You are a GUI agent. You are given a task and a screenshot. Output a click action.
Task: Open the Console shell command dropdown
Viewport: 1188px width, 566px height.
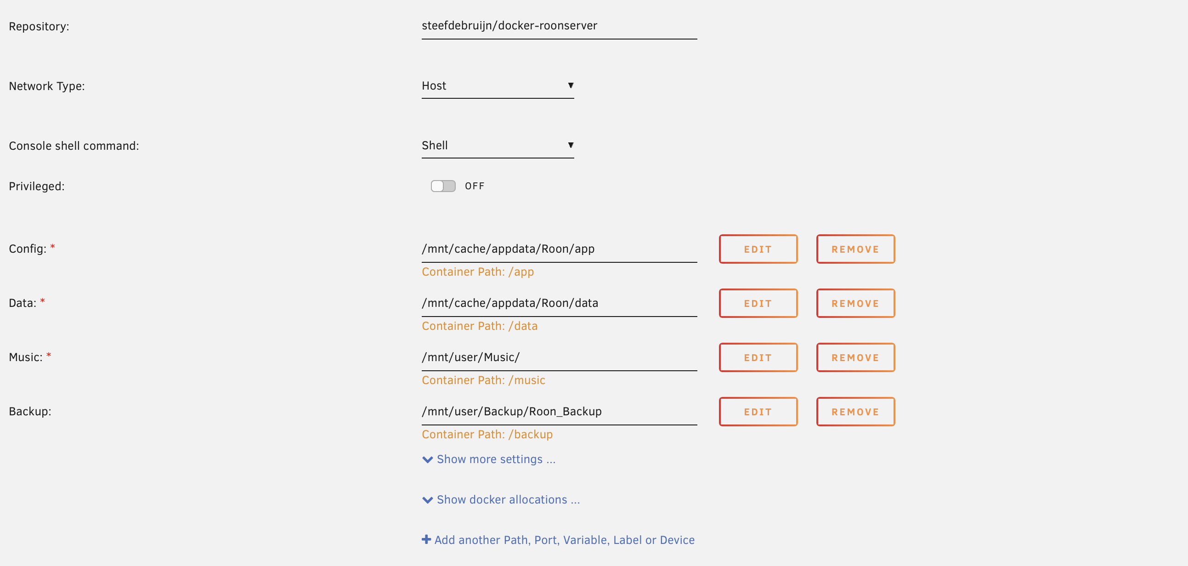498,145
